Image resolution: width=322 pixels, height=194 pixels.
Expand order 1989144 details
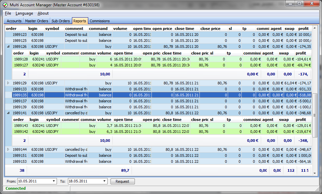click(x=7, y=149)
